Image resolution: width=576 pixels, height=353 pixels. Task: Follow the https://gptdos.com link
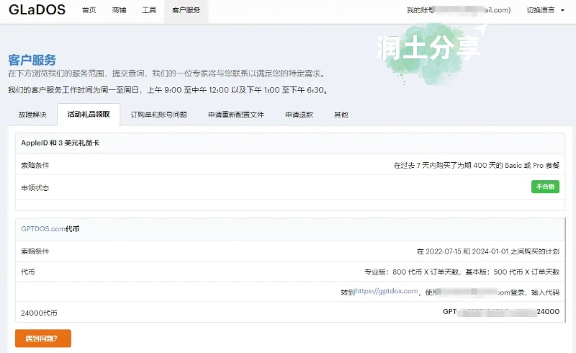click(x=387, y=291)
